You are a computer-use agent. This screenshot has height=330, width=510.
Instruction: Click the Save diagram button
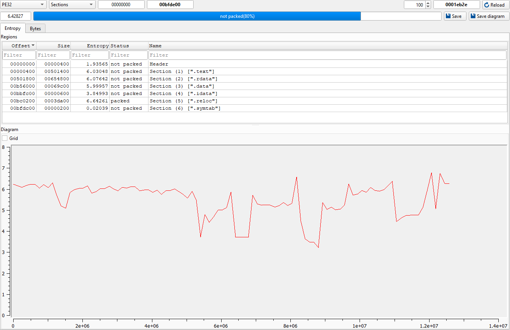[x=489, y=16]
